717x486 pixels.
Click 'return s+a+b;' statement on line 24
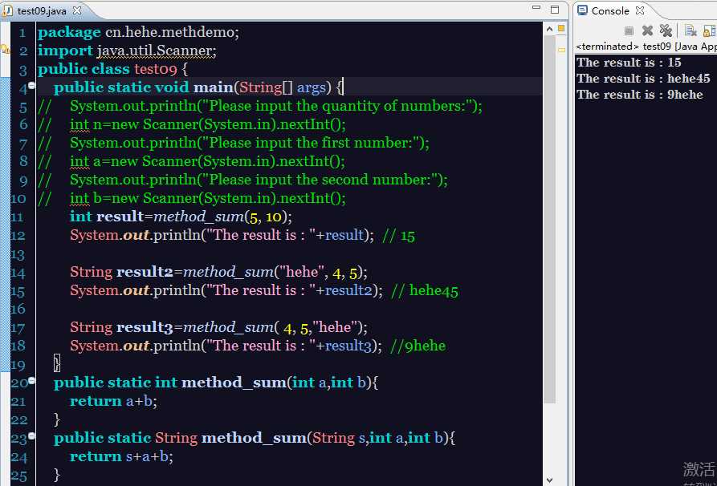coord(121,456)
